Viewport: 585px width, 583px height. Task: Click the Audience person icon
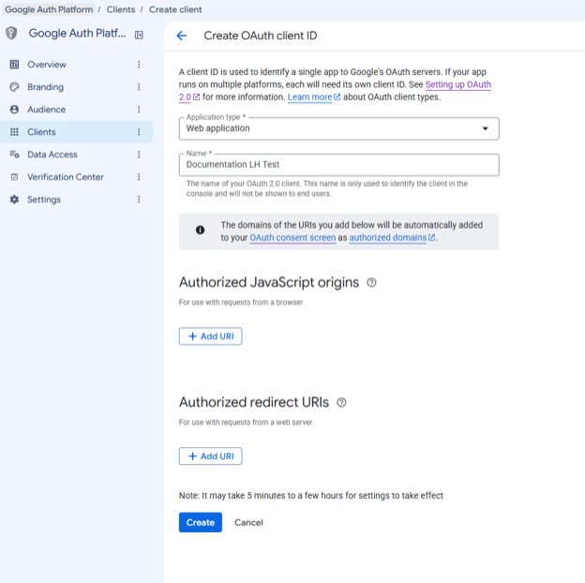pos(14,110)
